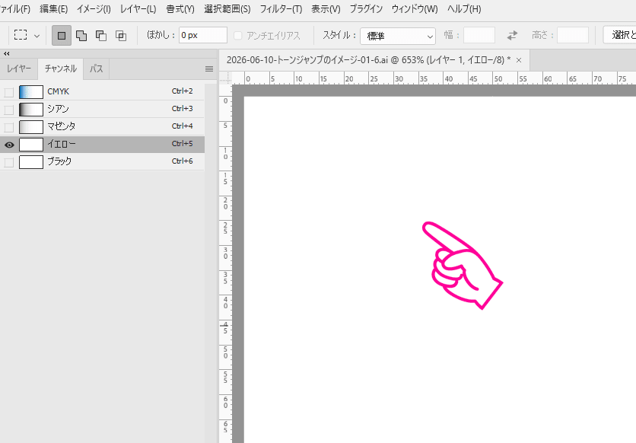Open the スタイル dropdown showing 標準
The width and height of the screenshot is (636, 443).
tap(398, 36)
